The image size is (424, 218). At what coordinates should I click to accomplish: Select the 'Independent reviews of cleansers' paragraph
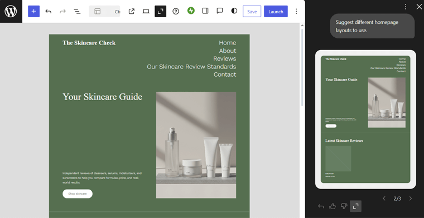103,178
